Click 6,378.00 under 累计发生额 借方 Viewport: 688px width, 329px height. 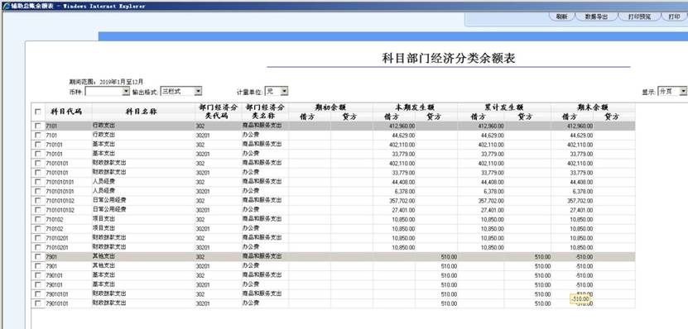493,192
